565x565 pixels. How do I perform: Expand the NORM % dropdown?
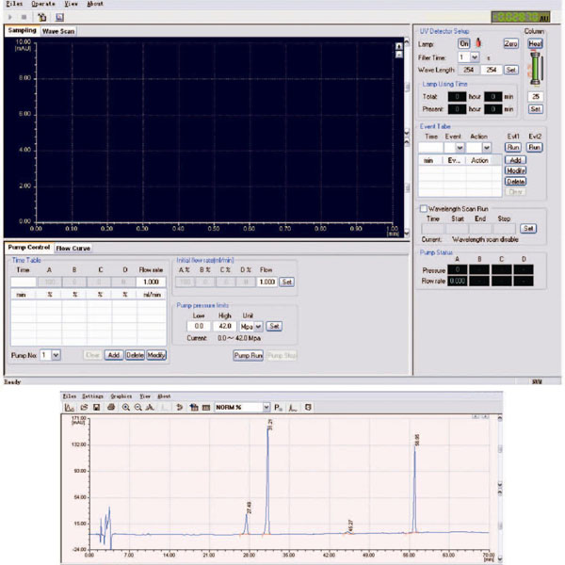click(x=265, y=407)
